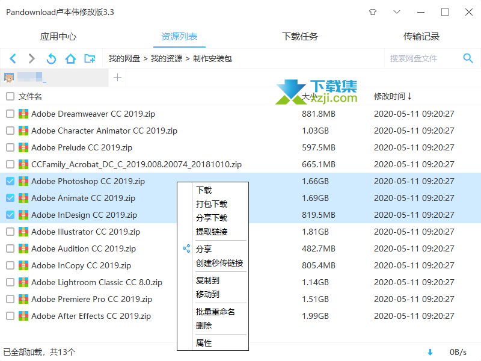This screenshot has height=361, width=481.
Task: Click the 0B/s speed in status bar
Action: 458,352
